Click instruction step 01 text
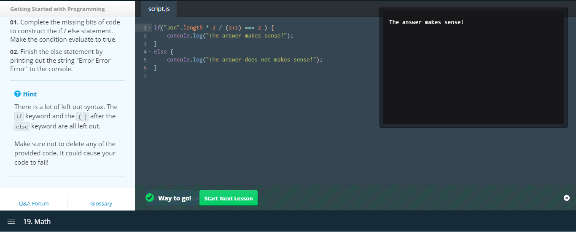 point(65,31)
